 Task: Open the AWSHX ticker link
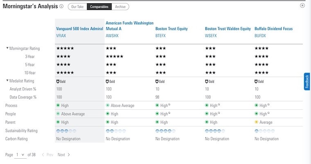tap(113, 36)
